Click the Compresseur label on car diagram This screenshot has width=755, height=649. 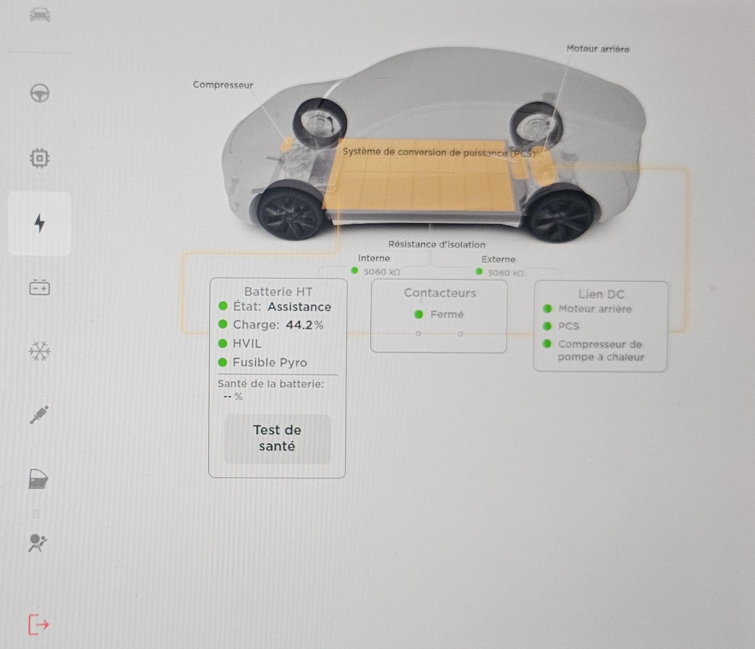[x=223, y=85]
